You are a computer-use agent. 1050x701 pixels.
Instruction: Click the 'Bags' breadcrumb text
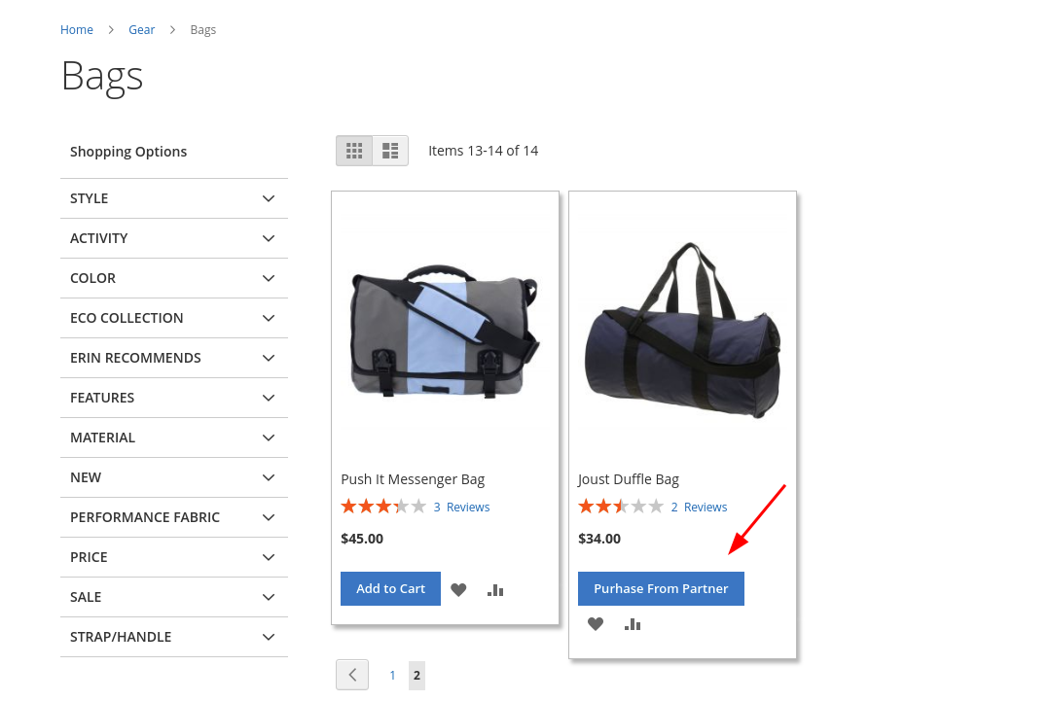[203, 30]
